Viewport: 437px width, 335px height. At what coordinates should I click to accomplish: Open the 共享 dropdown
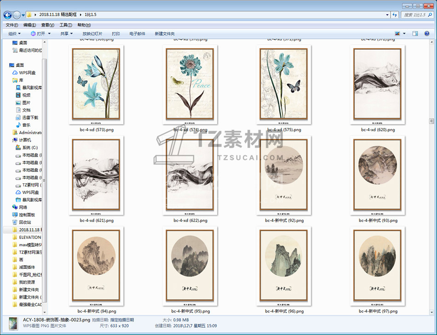tap(66, 34)
